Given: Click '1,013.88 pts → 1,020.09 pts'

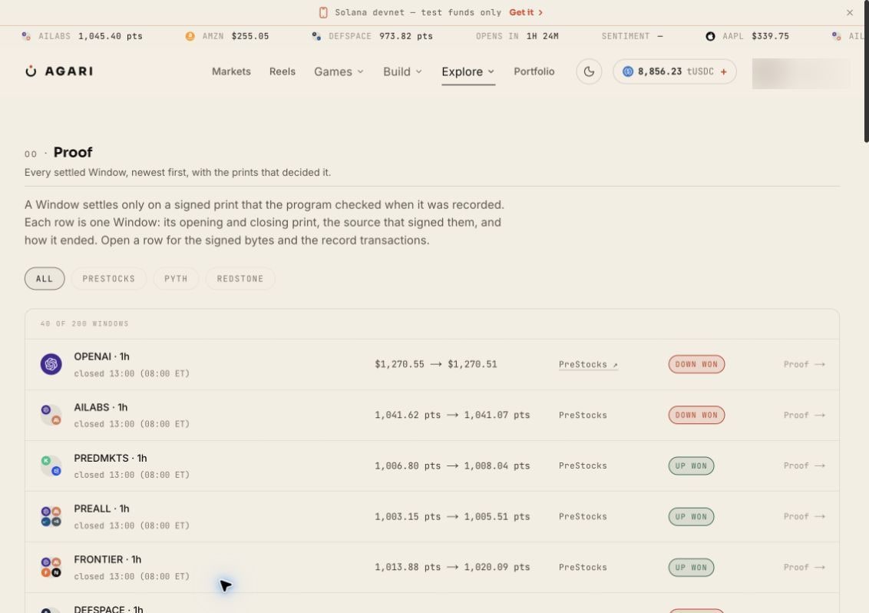Looking at the screenshot, I should point(452,567).
